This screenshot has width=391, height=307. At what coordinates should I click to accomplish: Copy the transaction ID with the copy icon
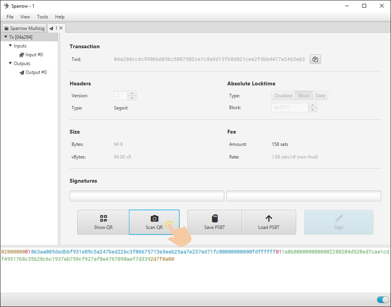pos(315,59)
